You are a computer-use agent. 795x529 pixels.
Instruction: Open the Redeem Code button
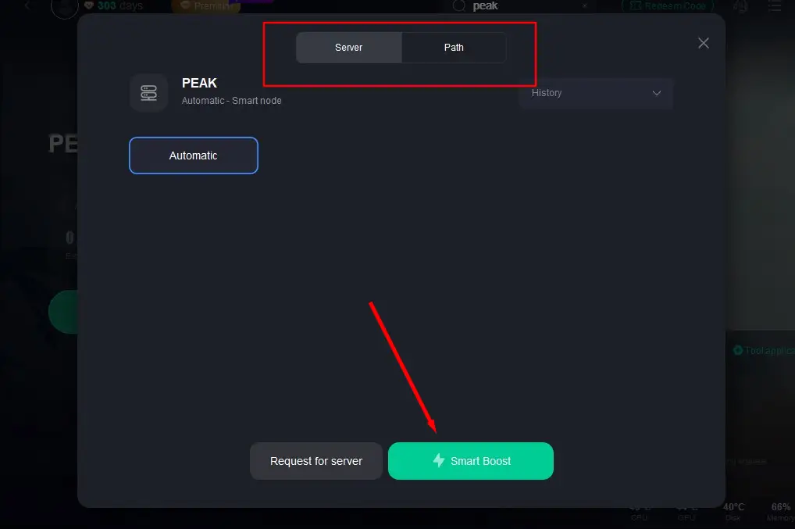(x=668, y=5)
